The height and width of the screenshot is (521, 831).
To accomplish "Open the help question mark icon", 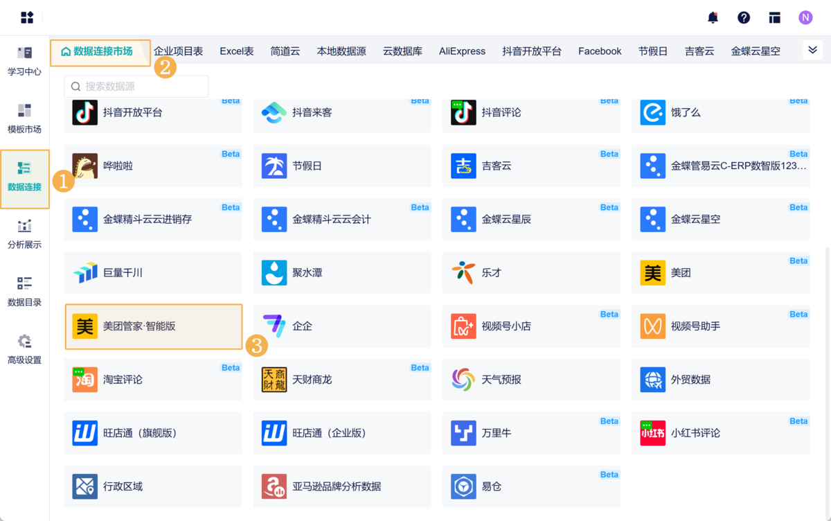I will point(744,17).
